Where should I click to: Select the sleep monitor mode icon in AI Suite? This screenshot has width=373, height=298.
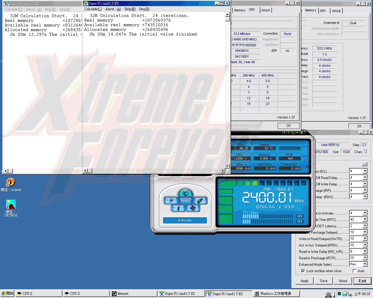pyautogui.click(x=185, y=193)
